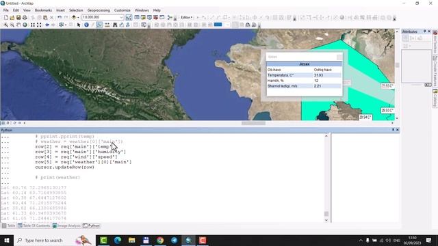438x246 pixels.
Task: Refresh the map view button
Action: pos(14,123)
